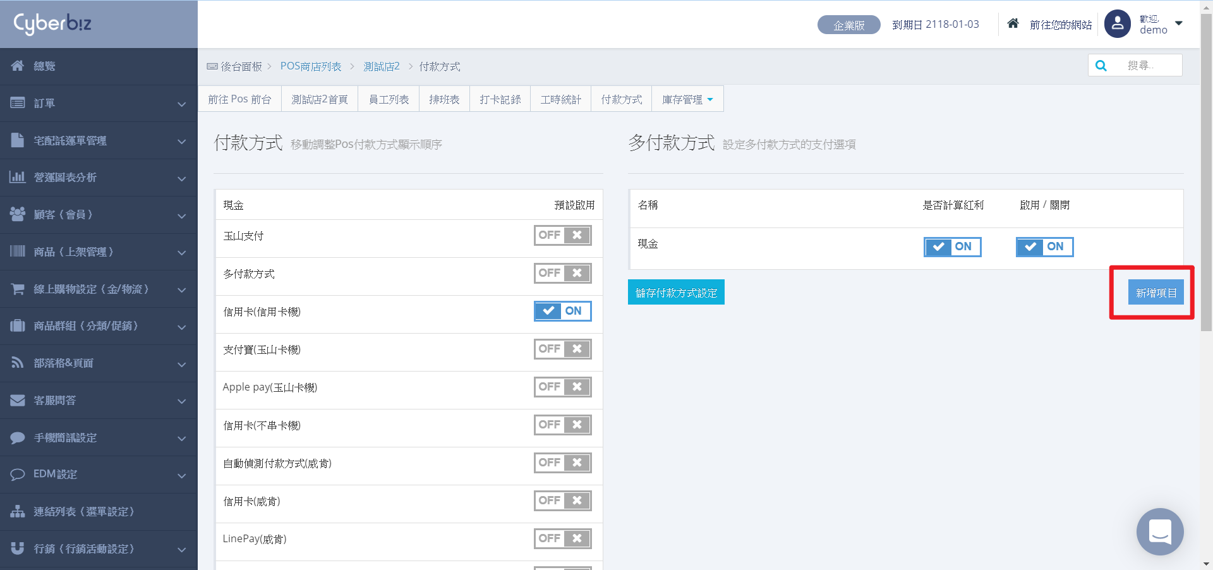Viewport: 1213px width, 570px height.
Task: Click the 商品 barcode icon
Action: pyautogui.click(x=18, y=252)
